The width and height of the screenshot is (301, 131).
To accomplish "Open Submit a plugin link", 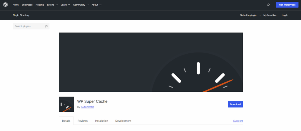I will 248,15.
